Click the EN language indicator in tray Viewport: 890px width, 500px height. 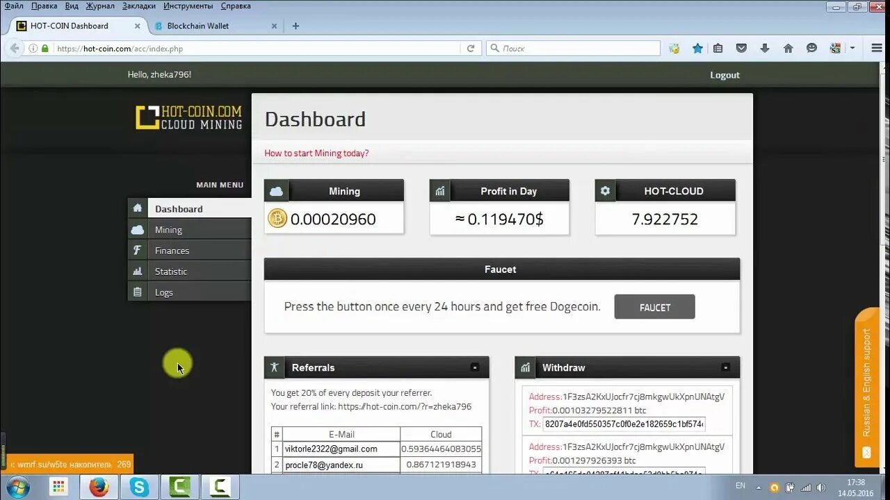click(x=741, y=486)
